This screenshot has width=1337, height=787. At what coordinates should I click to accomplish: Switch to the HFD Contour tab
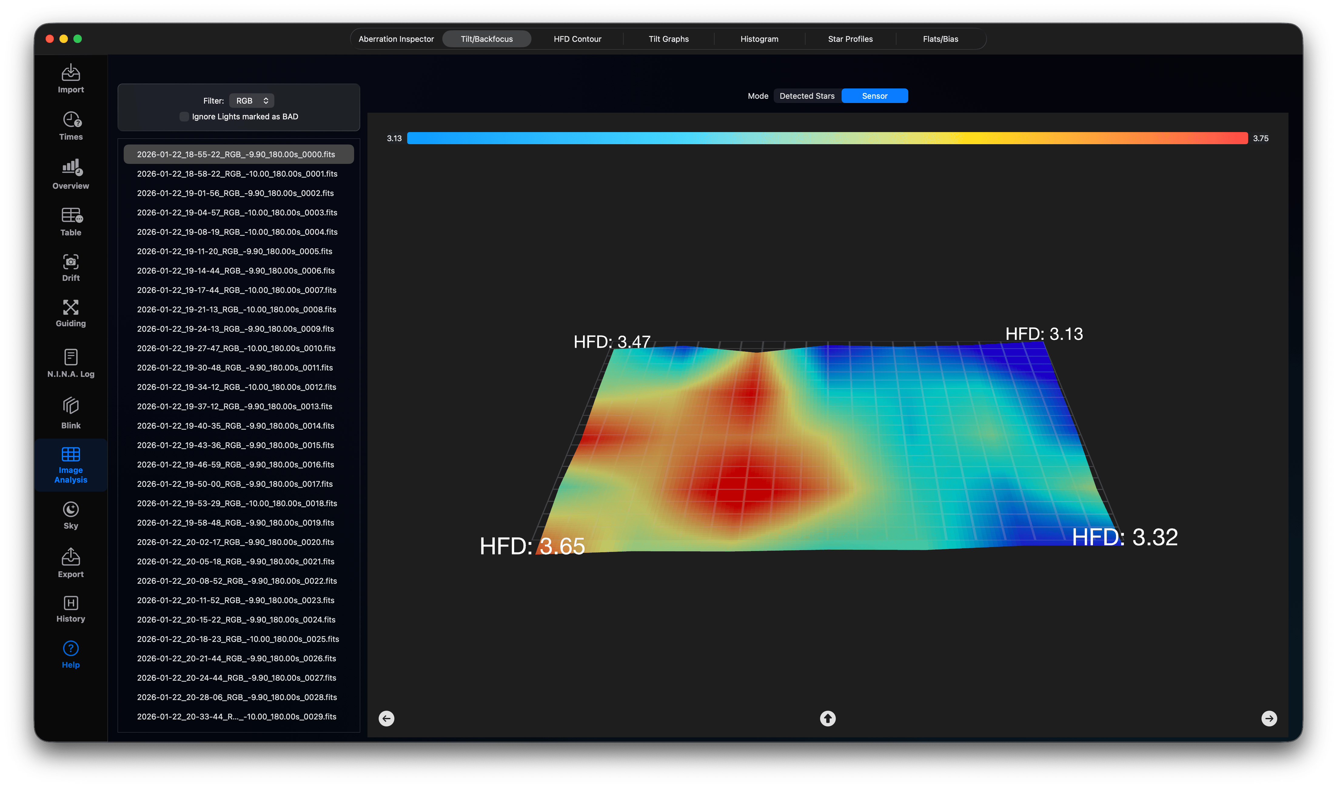coord(577,39)
